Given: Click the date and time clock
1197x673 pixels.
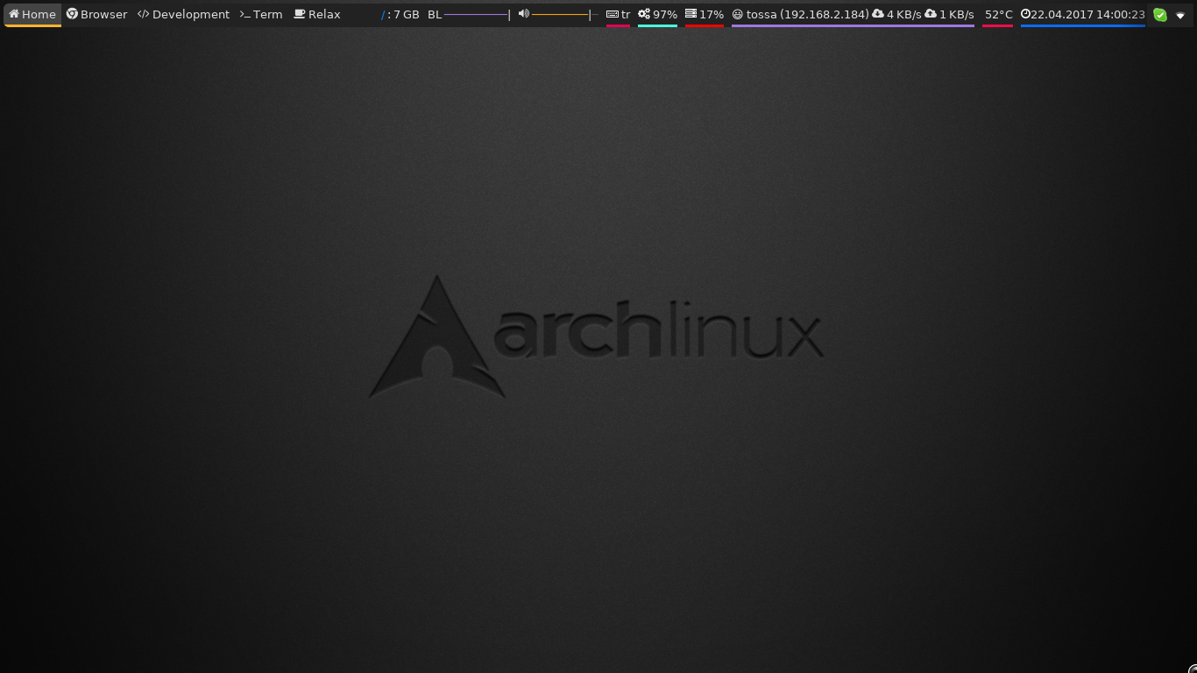Looking at the screenshot, I should [x=1083, y=14].
